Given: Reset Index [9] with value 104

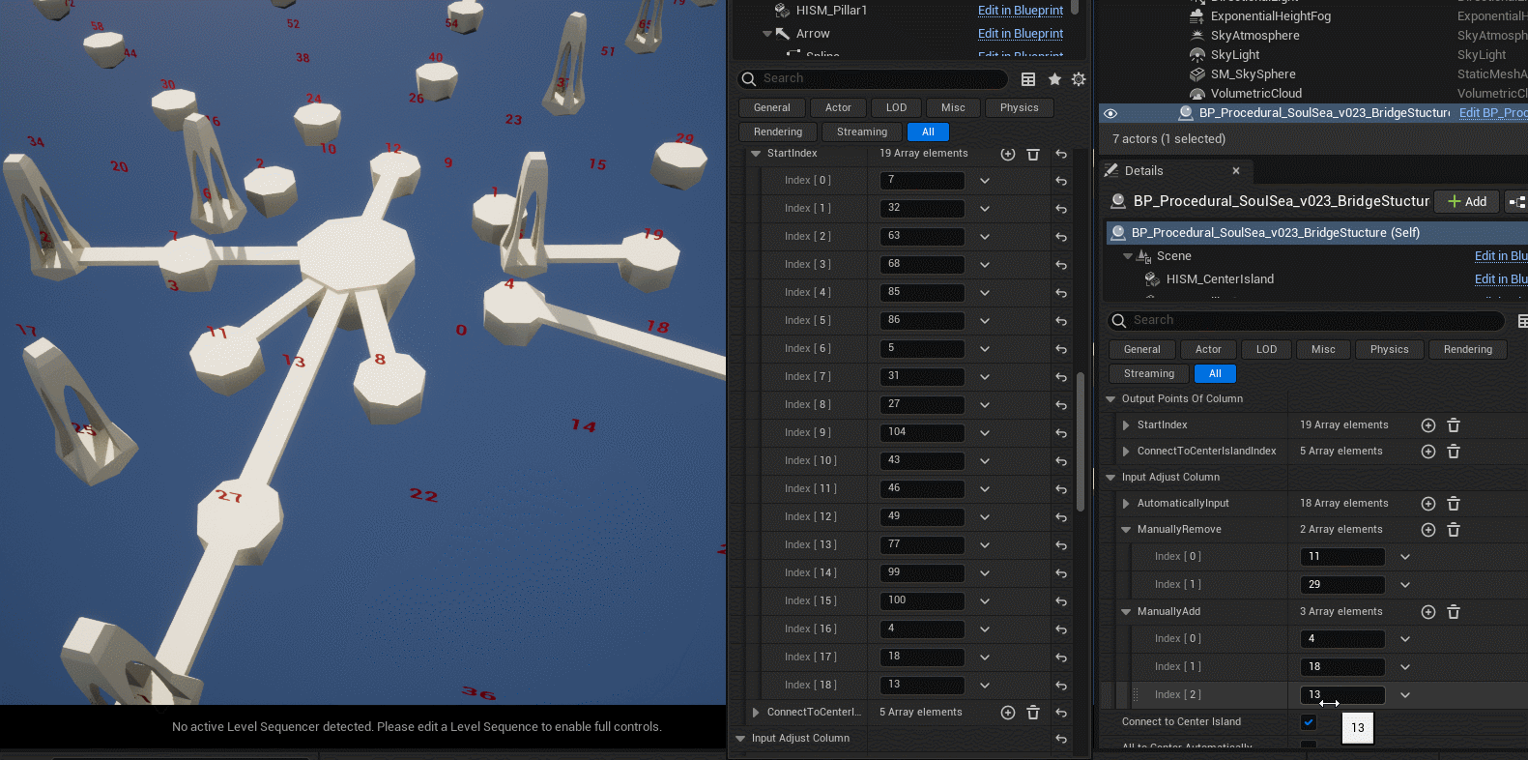Looking at the screenshot, I should tap(1061, 433).
